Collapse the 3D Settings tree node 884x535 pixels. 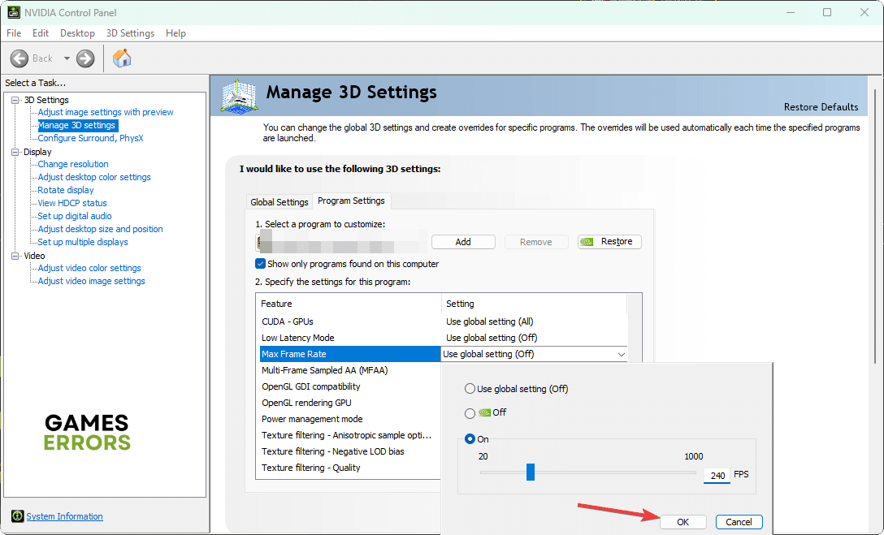tap(15, 100)
